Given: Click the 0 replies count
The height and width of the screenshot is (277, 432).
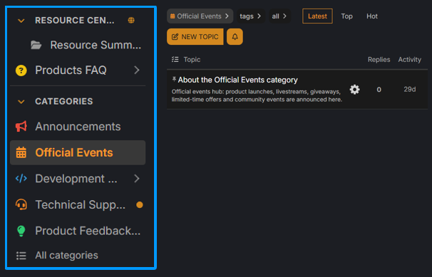Looking at the screenshot, I should [379, 90].
